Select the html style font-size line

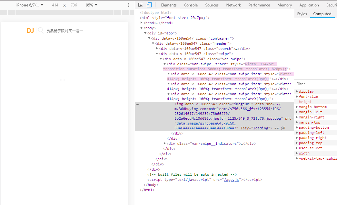point(174,18)
